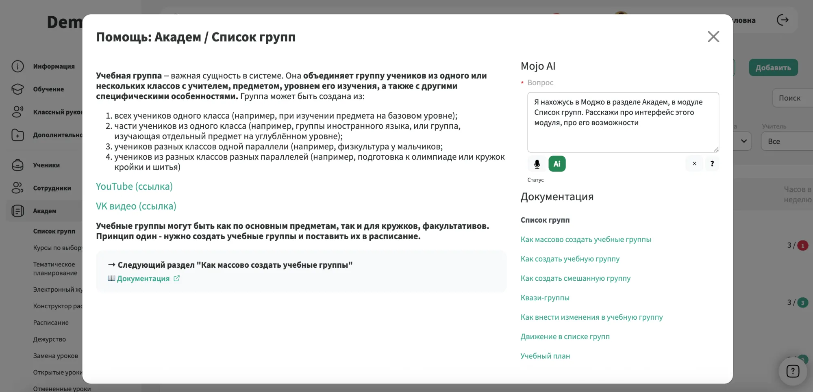Click the external-link icon next to Документация
The width and height of the screenshot is (813, 392).
176,279
